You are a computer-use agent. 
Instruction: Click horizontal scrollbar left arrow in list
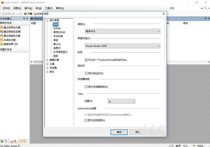pyautogui.click(x=31, y=62)
